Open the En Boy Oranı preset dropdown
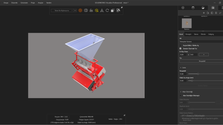Image resolution: width=223 pixels, height=125 pixels. [x=204, y=55]
